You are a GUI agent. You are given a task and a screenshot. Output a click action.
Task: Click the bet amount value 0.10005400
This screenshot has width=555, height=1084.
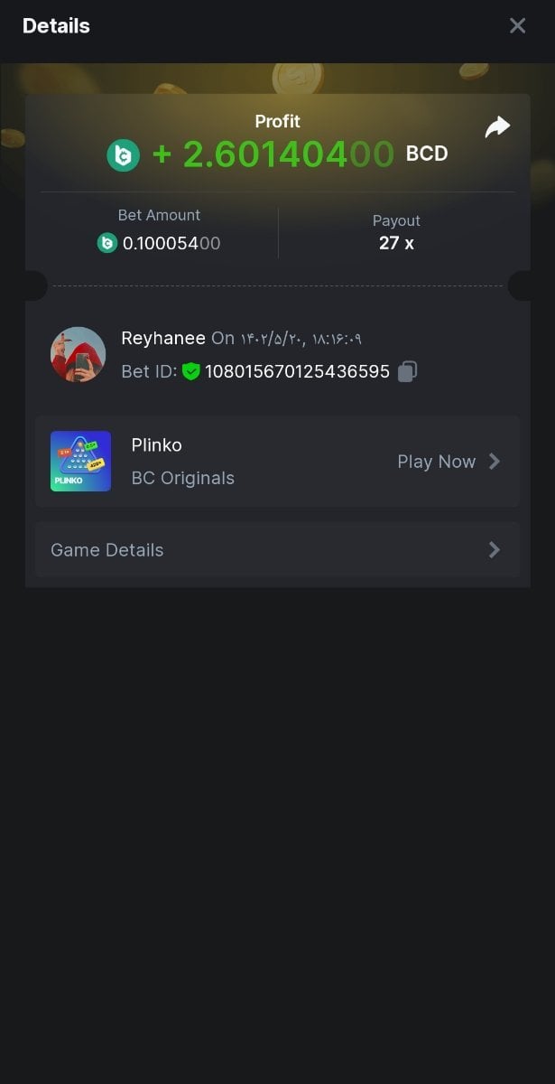click(171, 243)
